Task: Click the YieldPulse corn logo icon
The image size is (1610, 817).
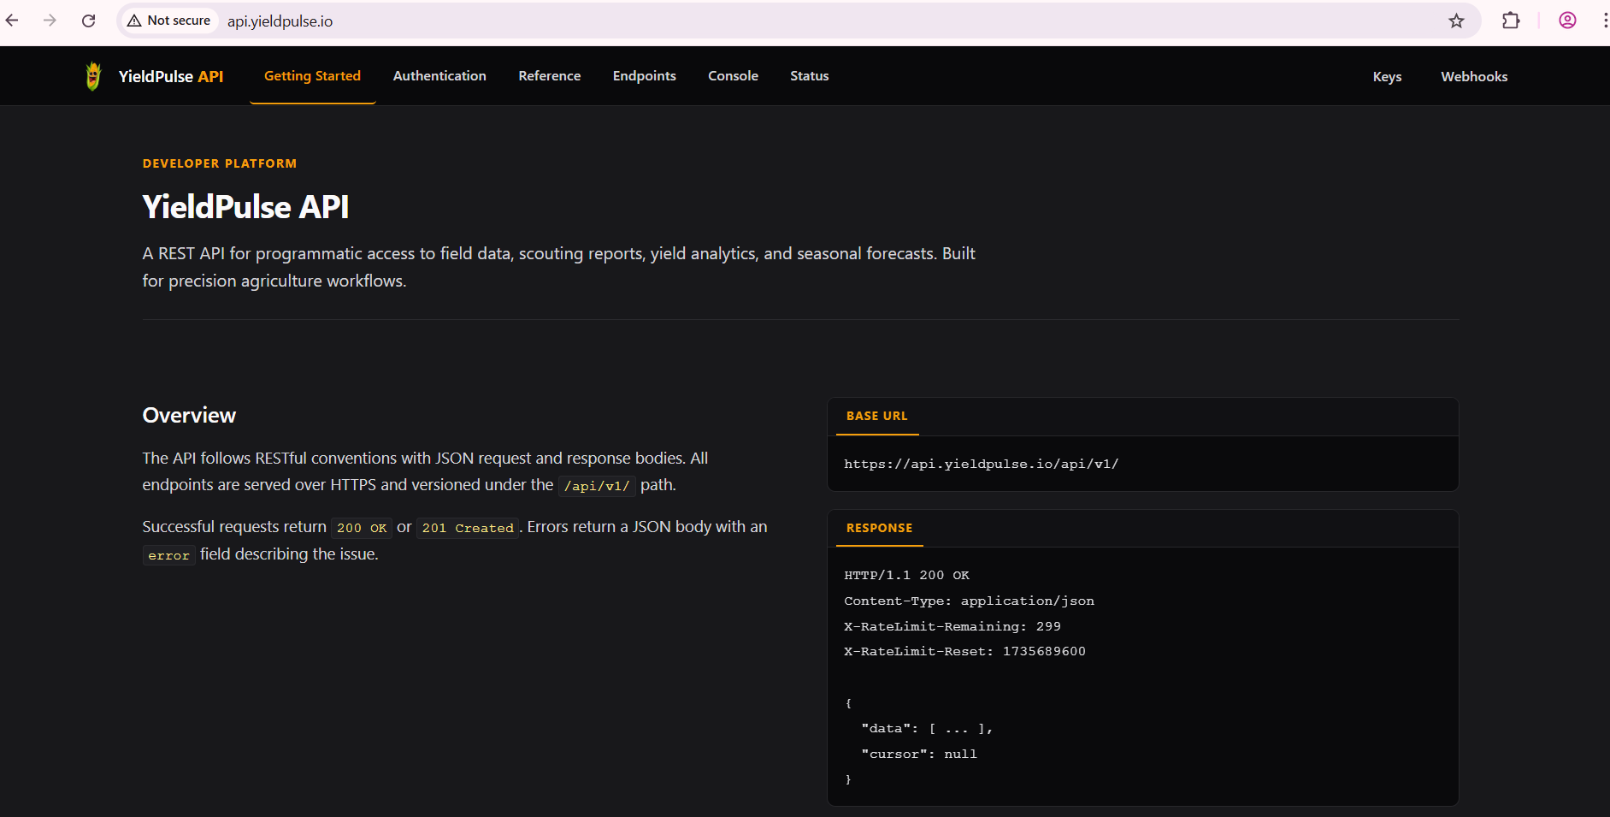Action: click(x=93, y=76)
